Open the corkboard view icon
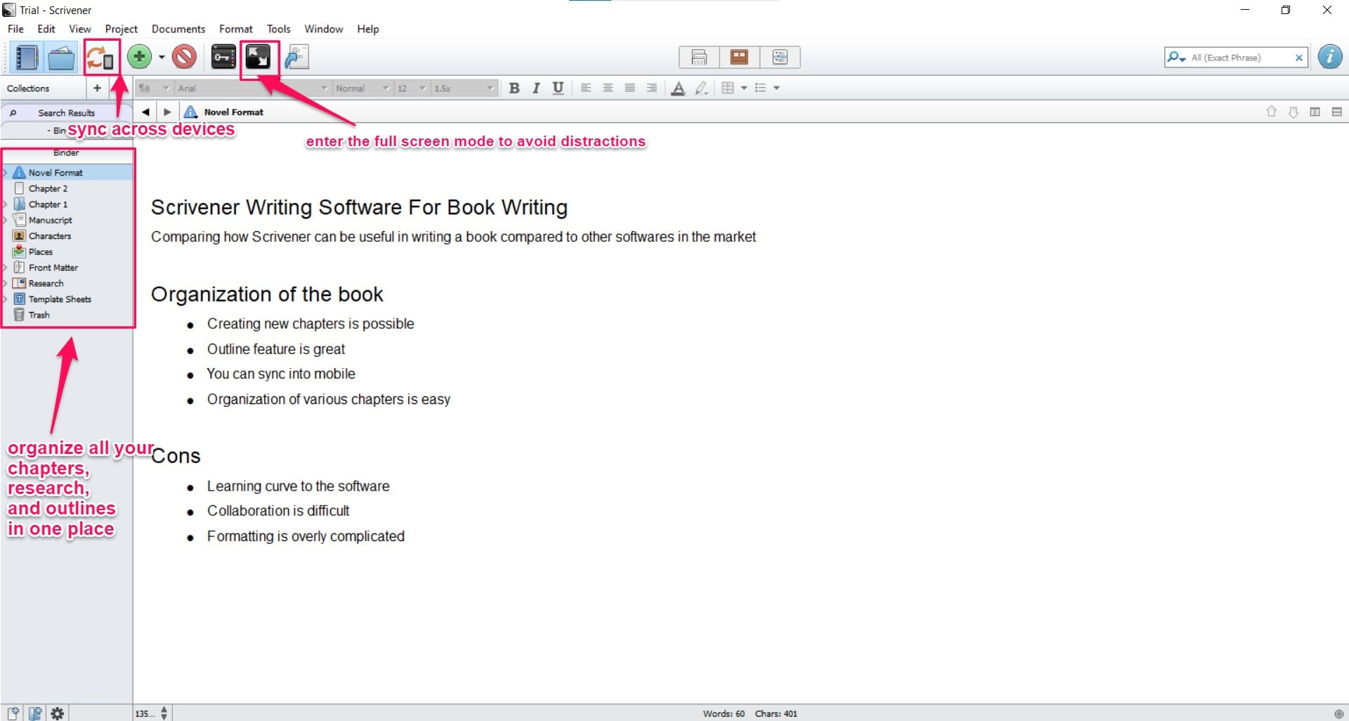 click(739, 57)
